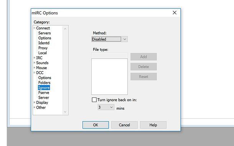Expand the Other category node

pos(35,107)
